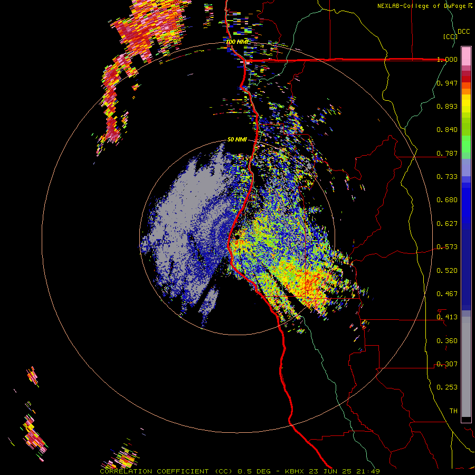Image resolution: width=475 pixels, height=475 pixels.
Task: Select the 0.947 scale value
Action: (447, 83)
